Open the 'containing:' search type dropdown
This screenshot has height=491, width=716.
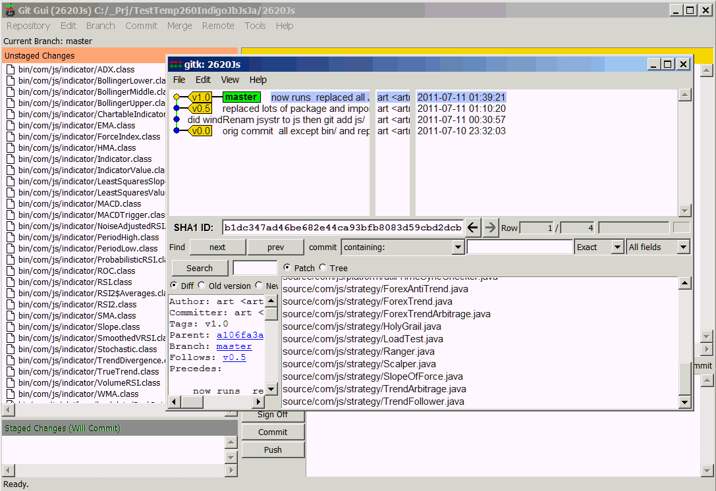(x=458, y=247)
